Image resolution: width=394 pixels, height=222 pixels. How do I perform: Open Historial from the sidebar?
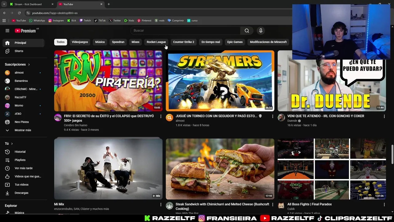[x=23, y=152]
